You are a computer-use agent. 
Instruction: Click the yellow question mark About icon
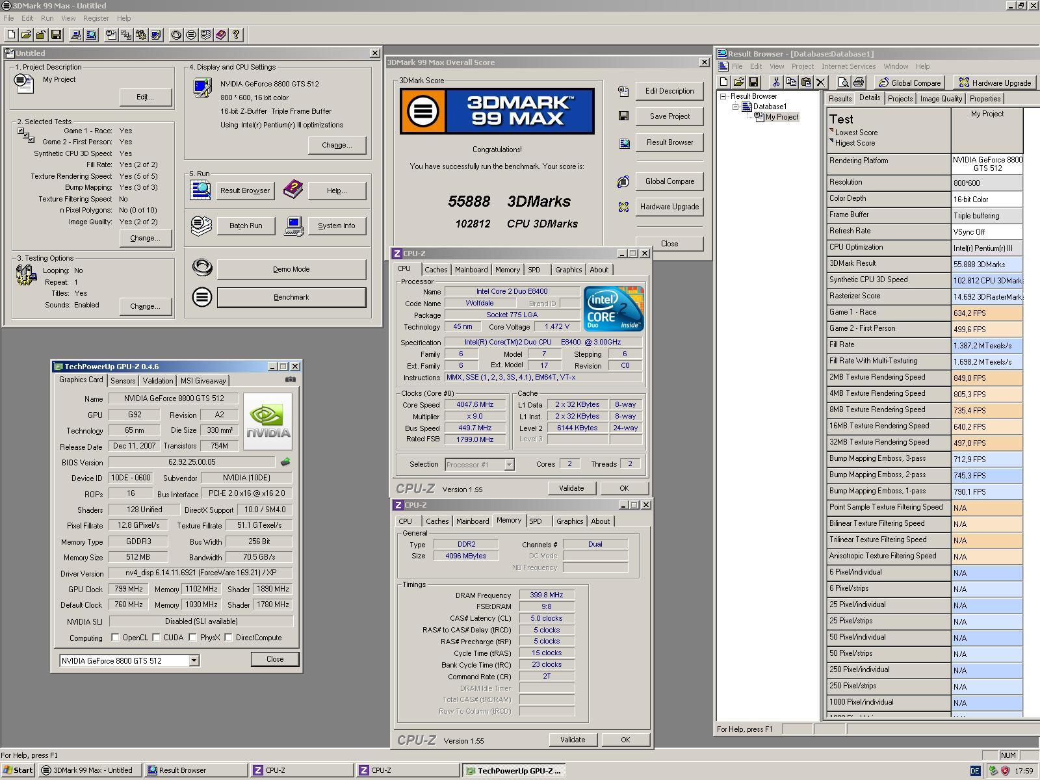[236, 35]
